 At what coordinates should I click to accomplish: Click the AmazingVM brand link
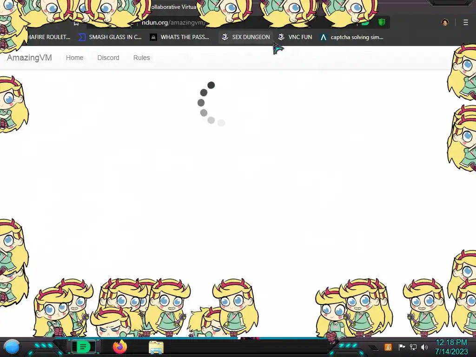pos(29,58)
